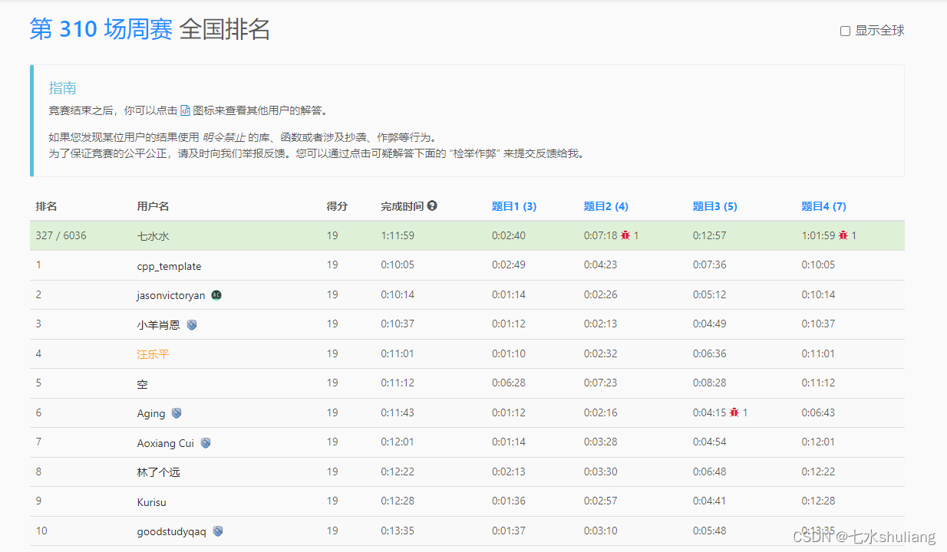Click the 完成时间 column header
Screen dimensions: 947x552
pos(403,206)
